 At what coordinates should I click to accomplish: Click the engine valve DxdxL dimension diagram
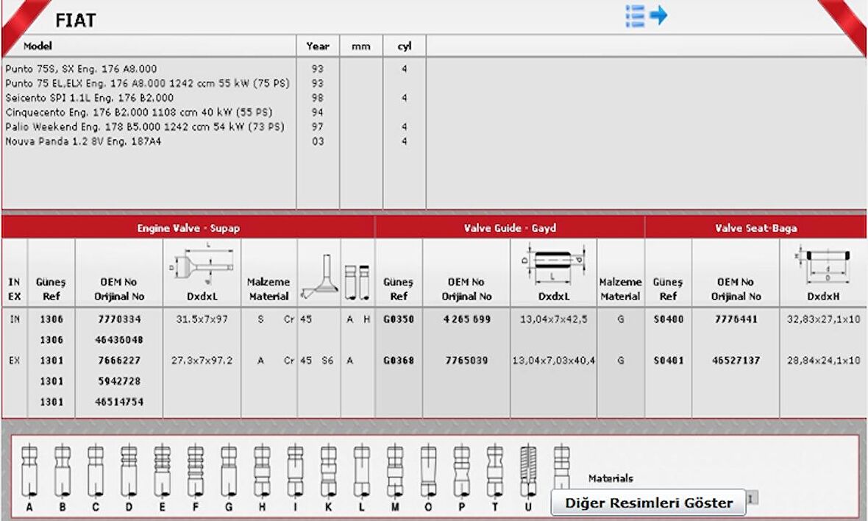[x=202, y=264]
